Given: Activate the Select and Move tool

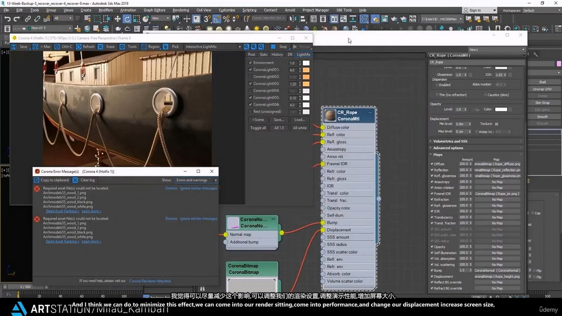Looking at the screenshot, I should (117, 19).
